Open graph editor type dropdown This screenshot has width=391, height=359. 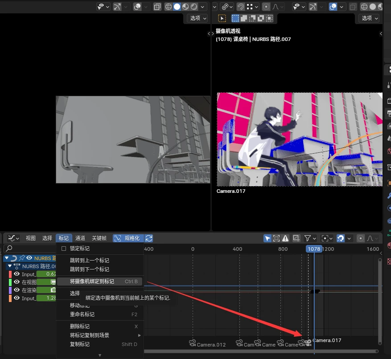click(x=13, y=238)
